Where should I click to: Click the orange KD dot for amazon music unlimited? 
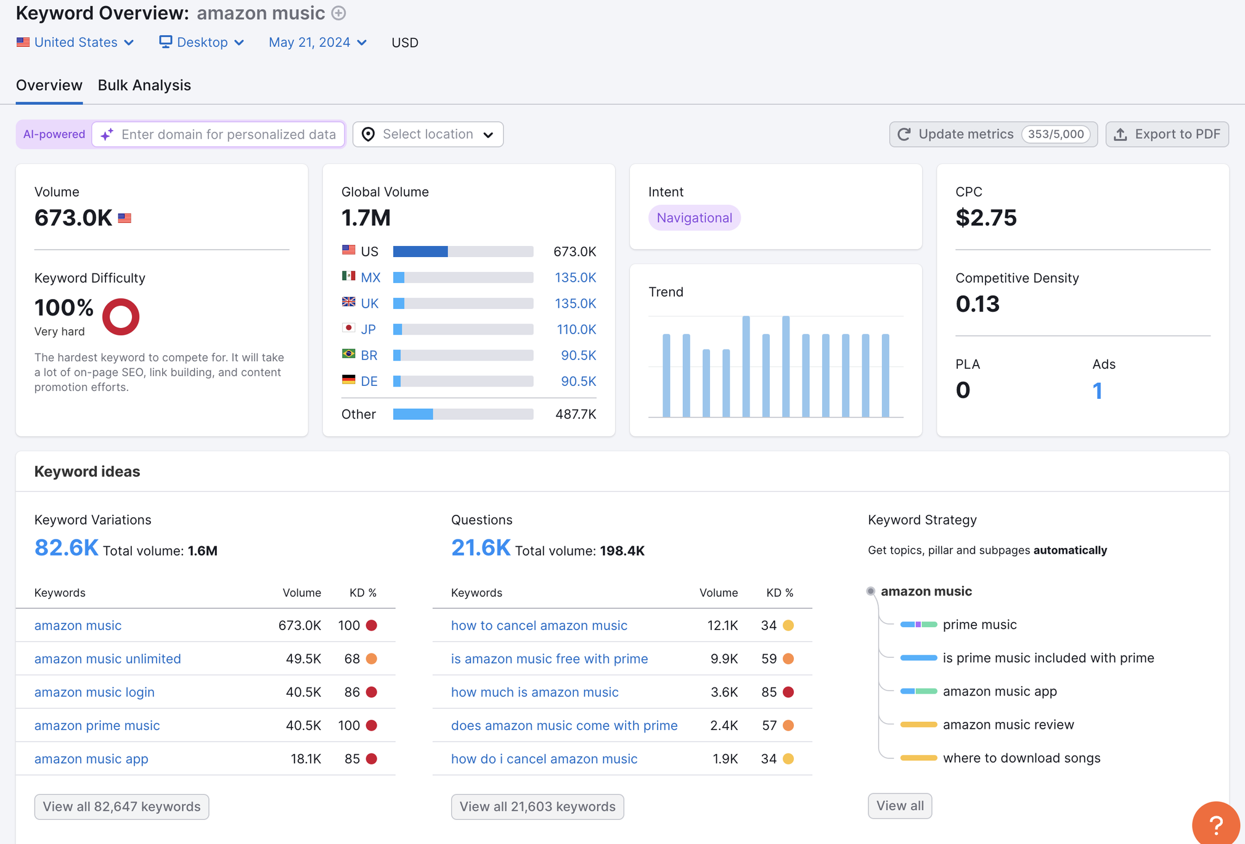pos(371,658)
